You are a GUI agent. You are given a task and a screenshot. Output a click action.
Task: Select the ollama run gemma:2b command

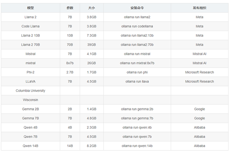coord(137,109)
